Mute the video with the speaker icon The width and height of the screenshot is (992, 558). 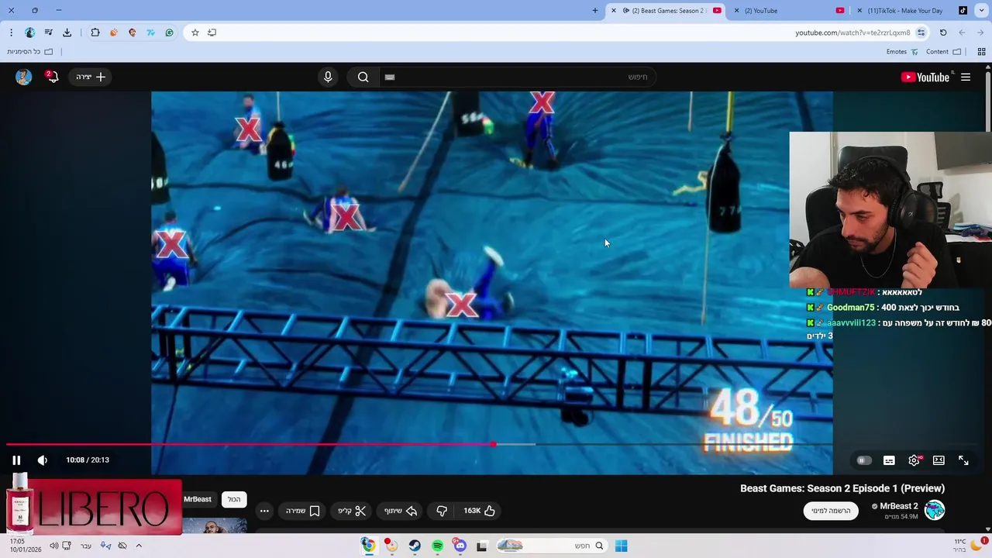[43, 460]
